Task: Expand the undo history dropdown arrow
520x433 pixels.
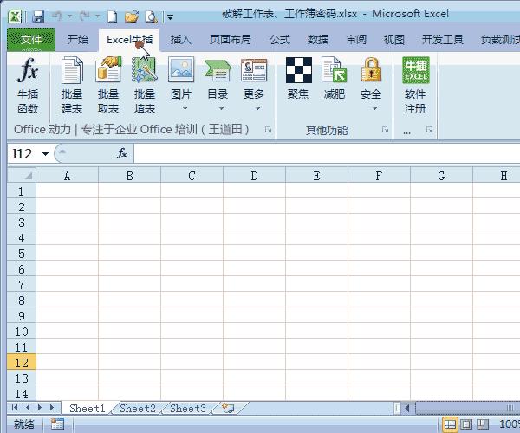Action: click(x=70, y=16)
